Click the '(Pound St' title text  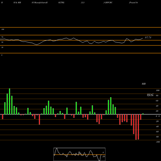(x=133, y=3)
